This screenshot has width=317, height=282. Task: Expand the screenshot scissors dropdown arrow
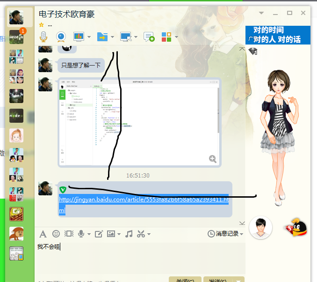point(149,234)
